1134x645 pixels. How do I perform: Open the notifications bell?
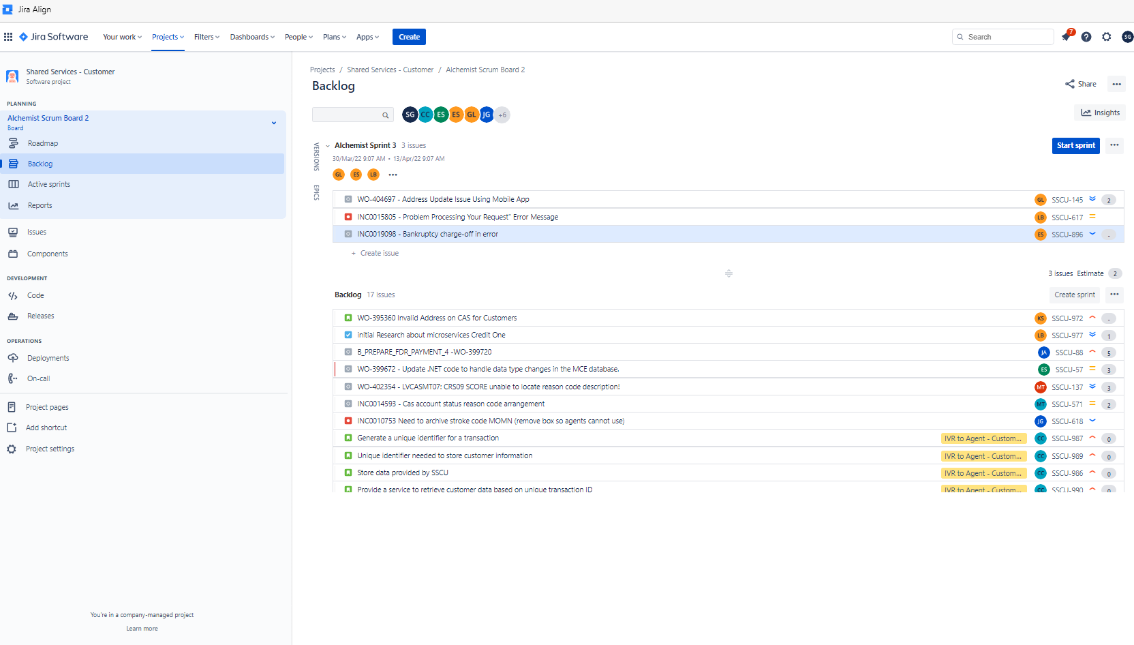coord(1066,36)
